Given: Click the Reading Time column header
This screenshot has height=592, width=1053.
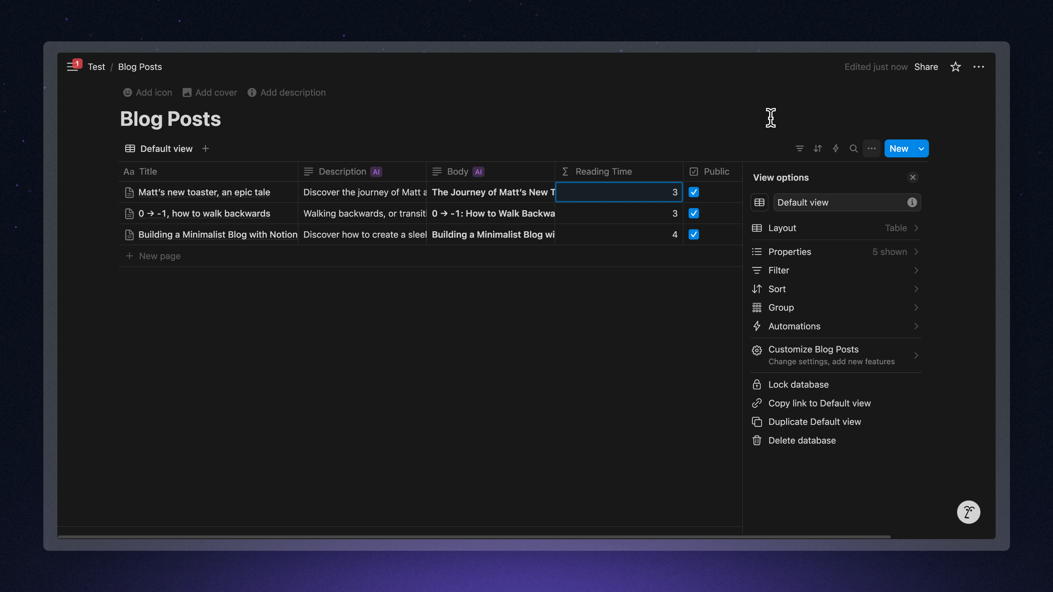Looking at the screenshot, I should [x=619, y=172].
